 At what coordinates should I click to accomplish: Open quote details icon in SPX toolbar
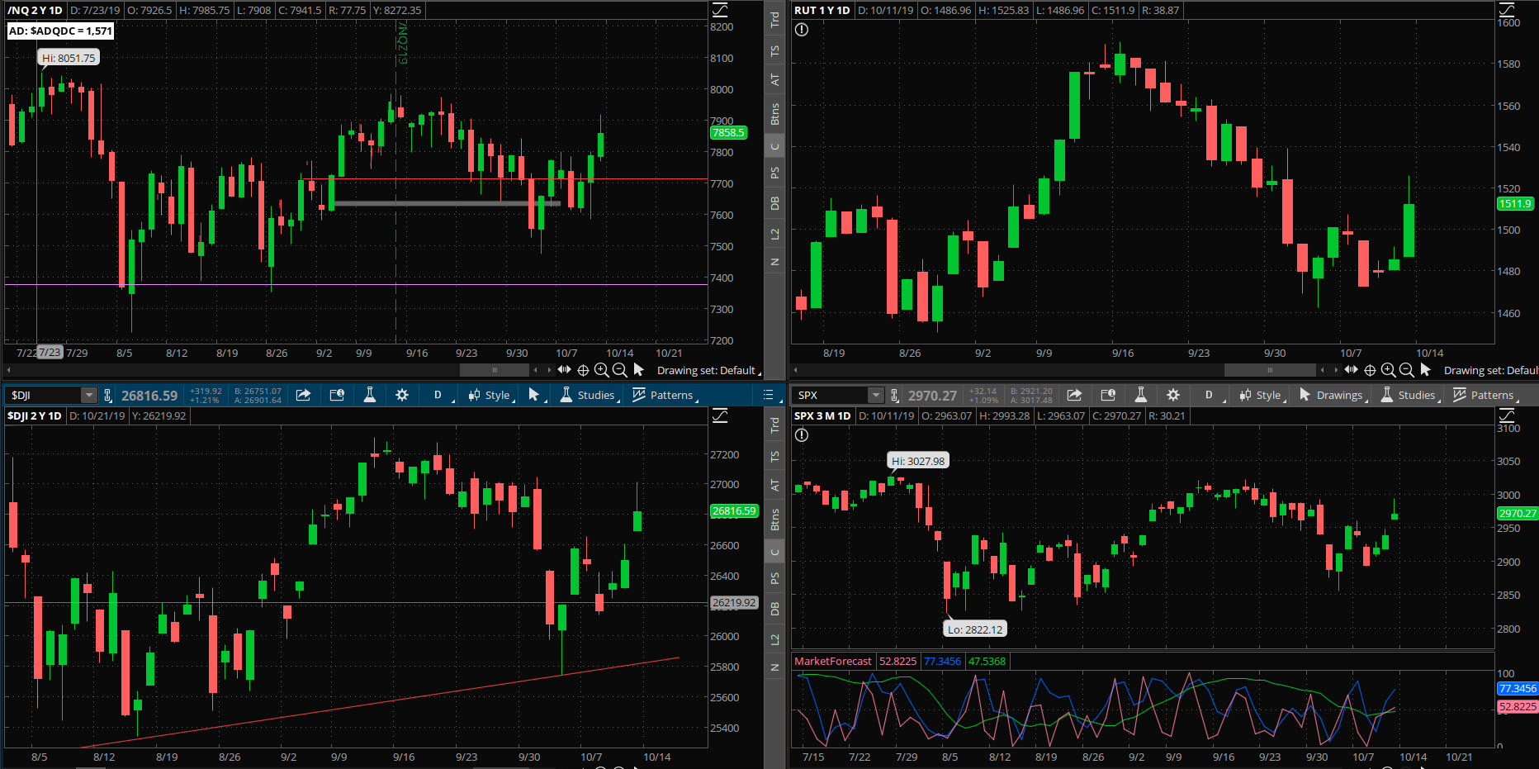pyautogui.click(x=1108, y=395)
